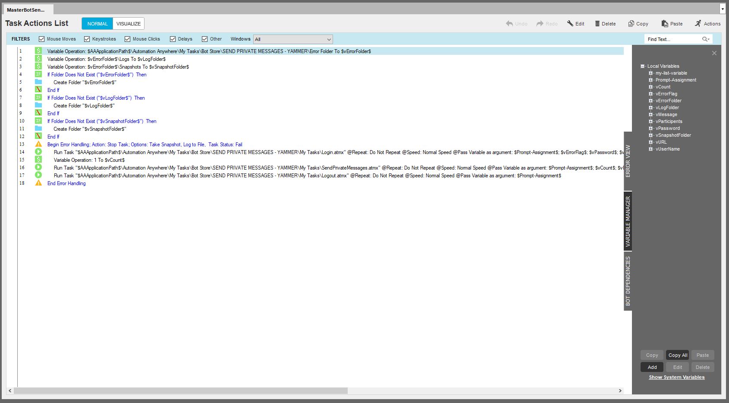Click the Paste clipboard icon in toolbar
Viewport: 729px width, 403px height.
(665, 24)
